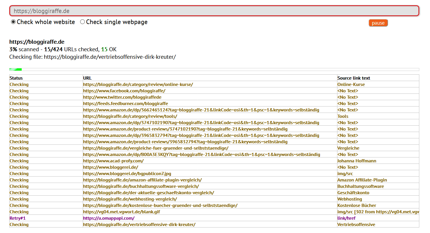This screenshot has width=430, height=233.
Task: Open the facebook.com/bloggiraffe link
Action: coord(124,91)
